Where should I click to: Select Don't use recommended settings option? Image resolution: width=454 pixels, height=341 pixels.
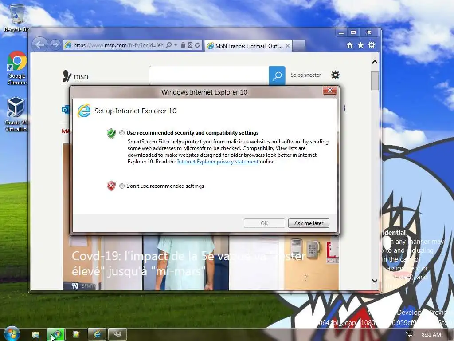122,186
